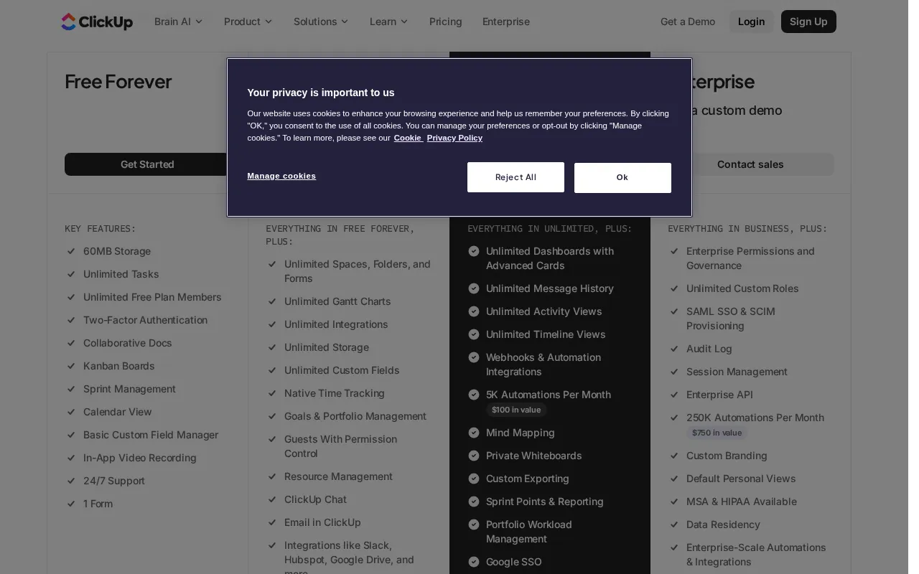Click check circle beside Mind Mapping
Image resolution: width=919 pixels, height=574 pixels.
click(x=474, y=433)
